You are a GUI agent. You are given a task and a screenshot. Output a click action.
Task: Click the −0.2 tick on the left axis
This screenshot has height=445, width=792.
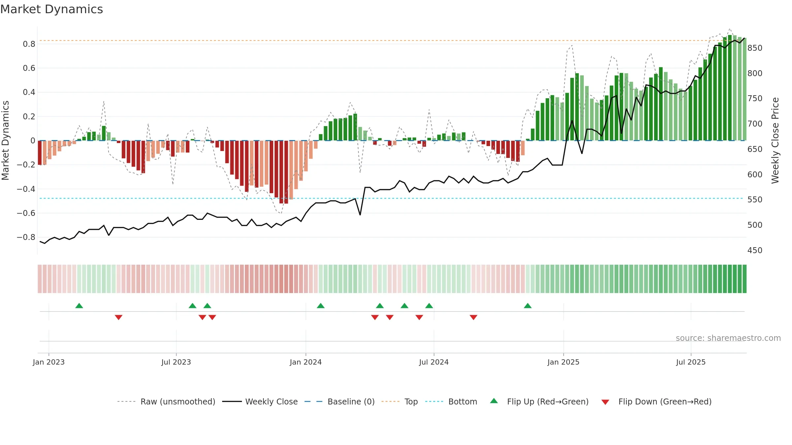(x=26, y=165)
